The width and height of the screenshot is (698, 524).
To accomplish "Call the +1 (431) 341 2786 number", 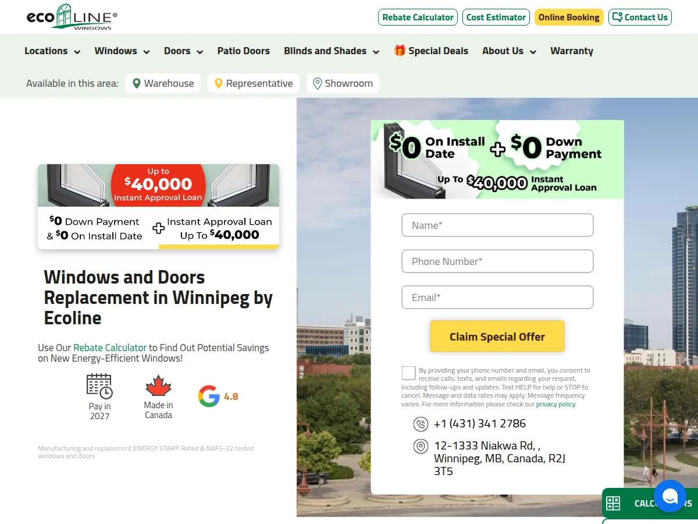I will pos(480,424).
